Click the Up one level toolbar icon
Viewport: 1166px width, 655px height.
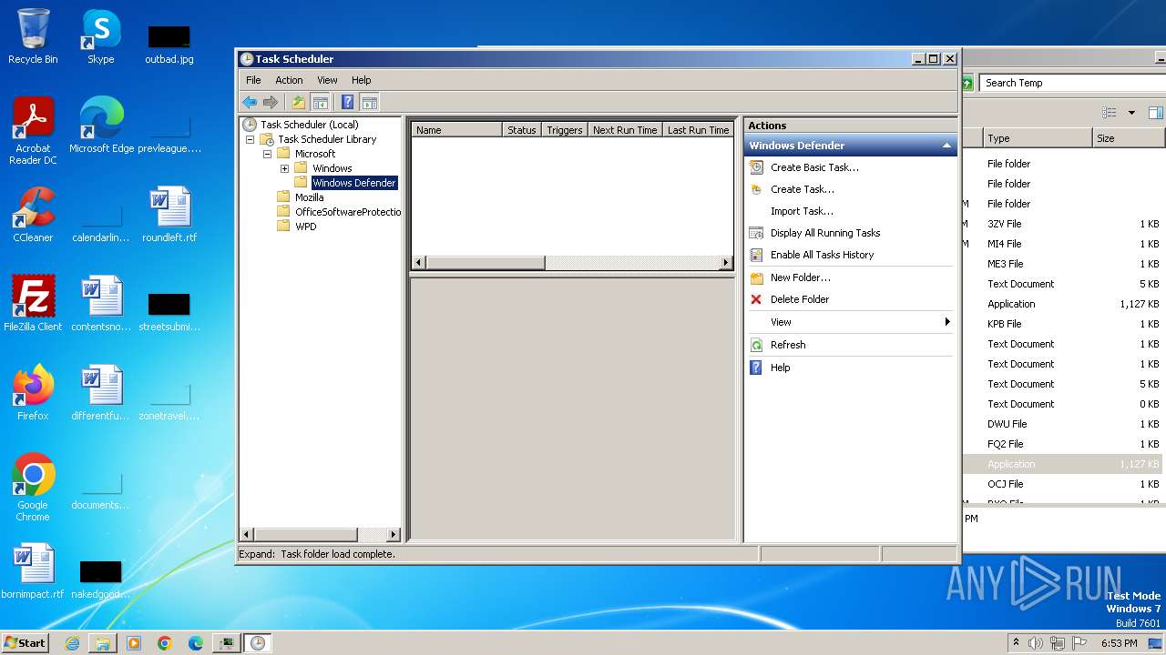298,102
